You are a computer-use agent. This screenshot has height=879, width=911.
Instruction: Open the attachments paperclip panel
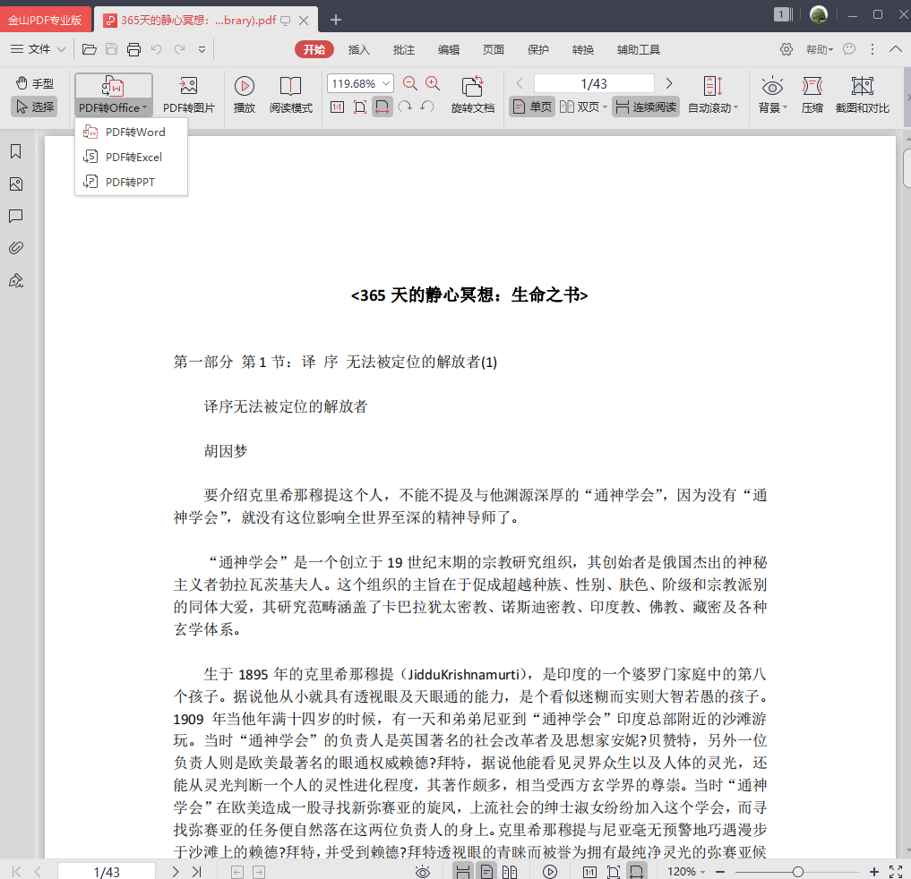pos(16,248)
